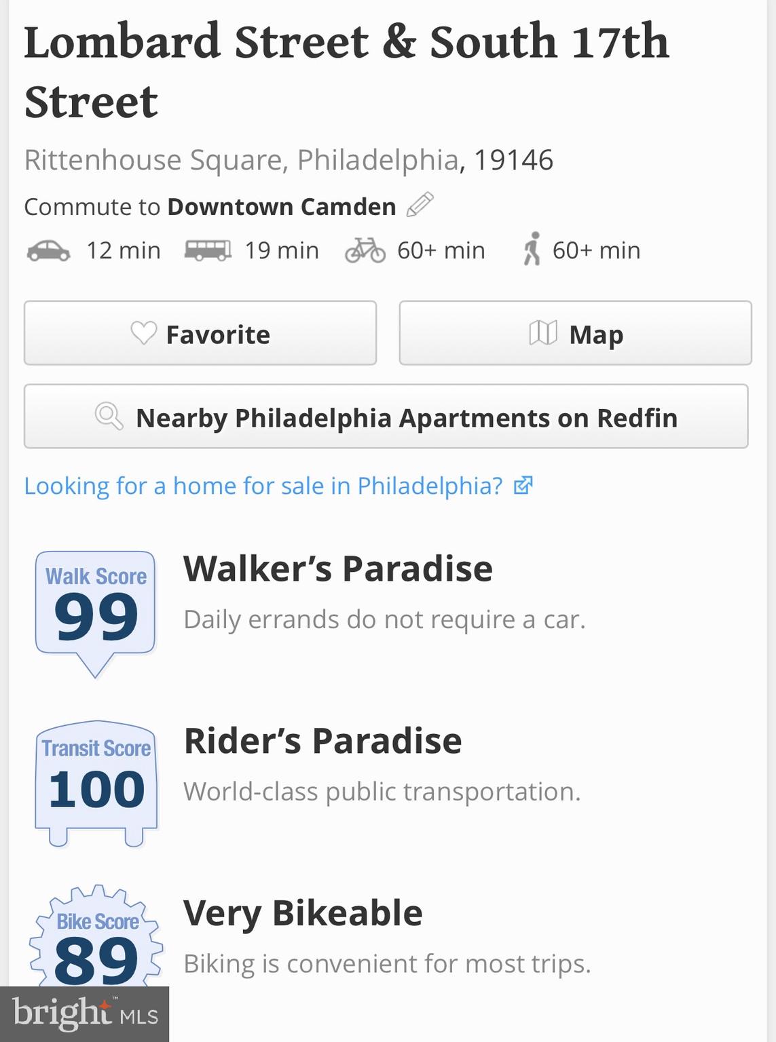
Task: Click the walking person commute icon
Action: click(x=532, y=249)
